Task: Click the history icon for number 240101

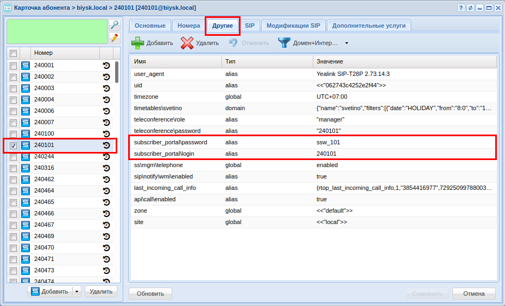Action: tap(106, 145)
